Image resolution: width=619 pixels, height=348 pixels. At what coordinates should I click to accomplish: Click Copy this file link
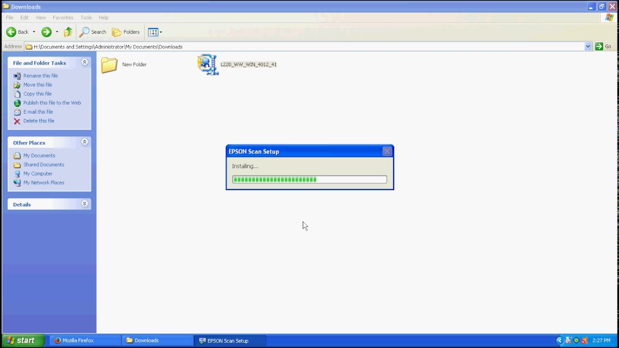(37, 94)
